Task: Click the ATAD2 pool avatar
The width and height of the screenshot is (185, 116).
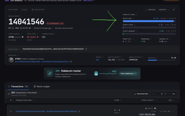Action: pyautogui.click(x=11, y=60)
